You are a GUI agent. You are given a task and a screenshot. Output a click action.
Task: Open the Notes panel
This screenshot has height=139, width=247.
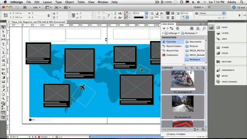tap(222, 76)
